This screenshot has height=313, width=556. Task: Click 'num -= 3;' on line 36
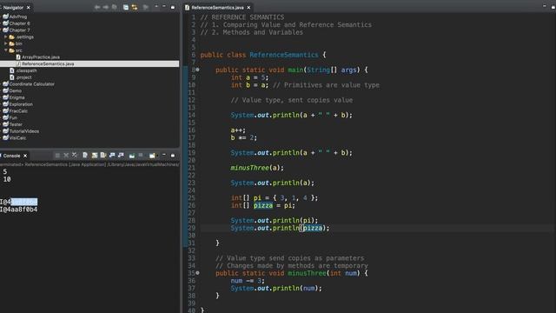[248, 281]
